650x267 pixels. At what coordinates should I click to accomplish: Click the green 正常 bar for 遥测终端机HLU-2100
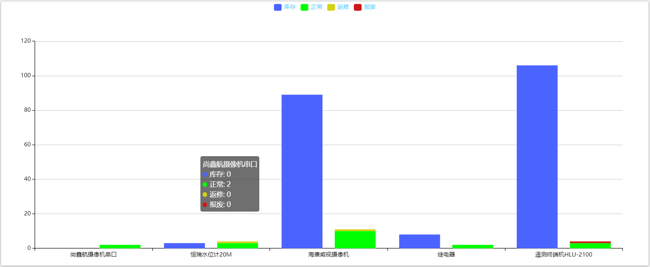pos(590,246)
